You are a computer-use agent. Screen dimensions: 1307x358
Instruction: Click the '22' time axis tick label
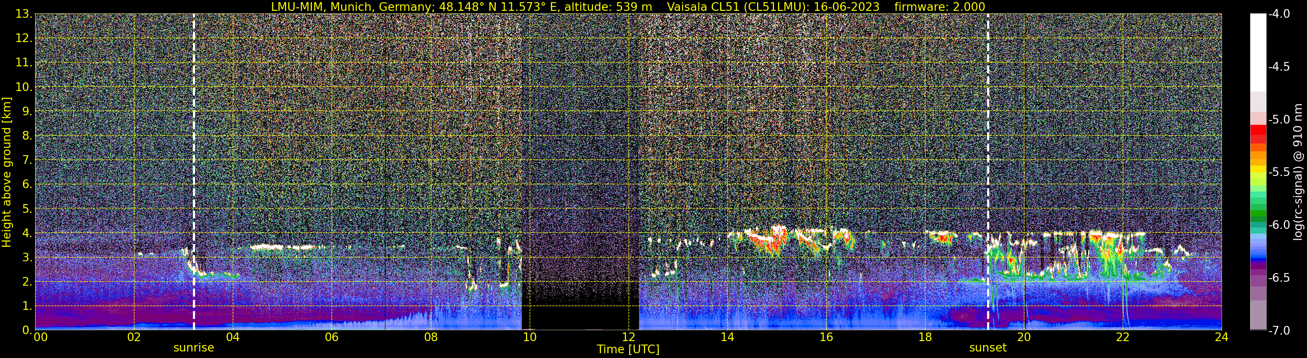pyautogui.click(x=1123, y=337)
